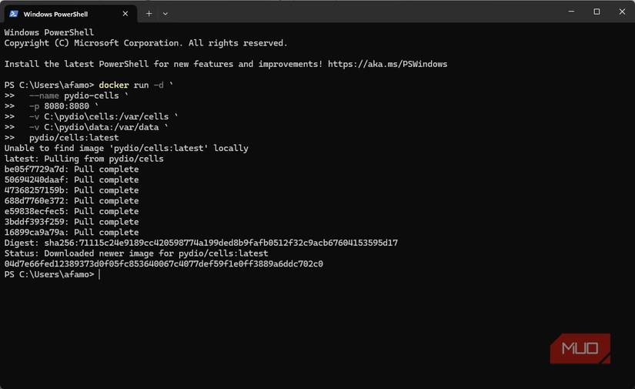Open a new tab with the plus button
The image size is (635, 389).
(x=149, y=13)
